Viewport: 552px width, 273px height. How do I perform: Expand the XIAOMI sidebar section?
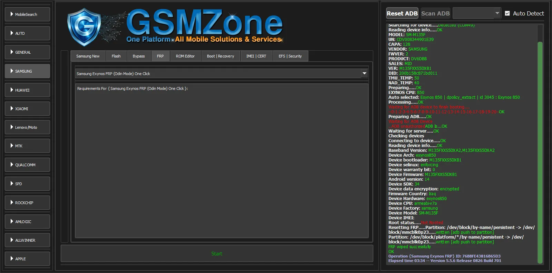(27, 109)
